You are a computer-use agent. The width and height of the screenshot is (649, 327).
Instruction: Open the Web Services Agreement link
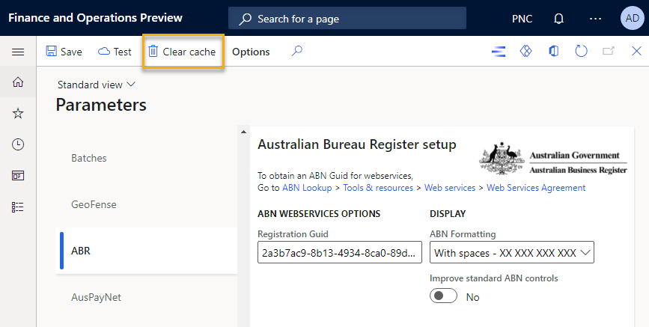click(x=536, y=188)
